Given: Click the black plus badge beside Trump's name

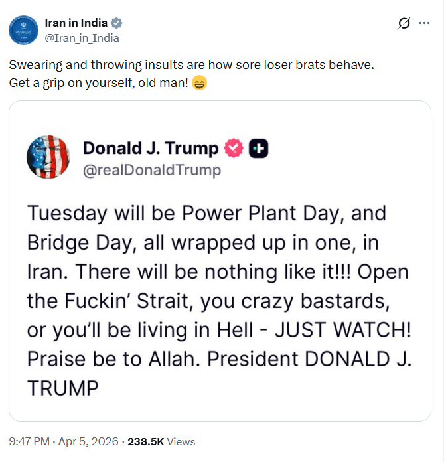Looking at the screenshot, I should click(x=258, y=149).
